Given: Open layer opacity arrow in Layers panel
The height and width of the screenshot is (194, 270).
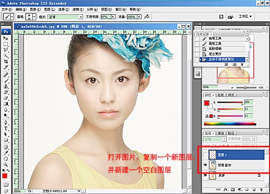Looking at the screenshot, I should click(x=255, y=139).
